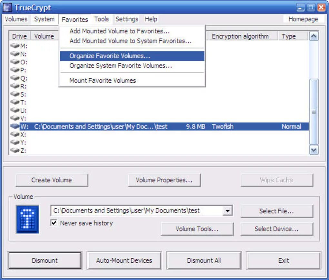Image resolution: width=329 pixels, height=280 pixels.
Task: Click the S: drive icon
Action: pyautogui.click(x=15, y=94)
